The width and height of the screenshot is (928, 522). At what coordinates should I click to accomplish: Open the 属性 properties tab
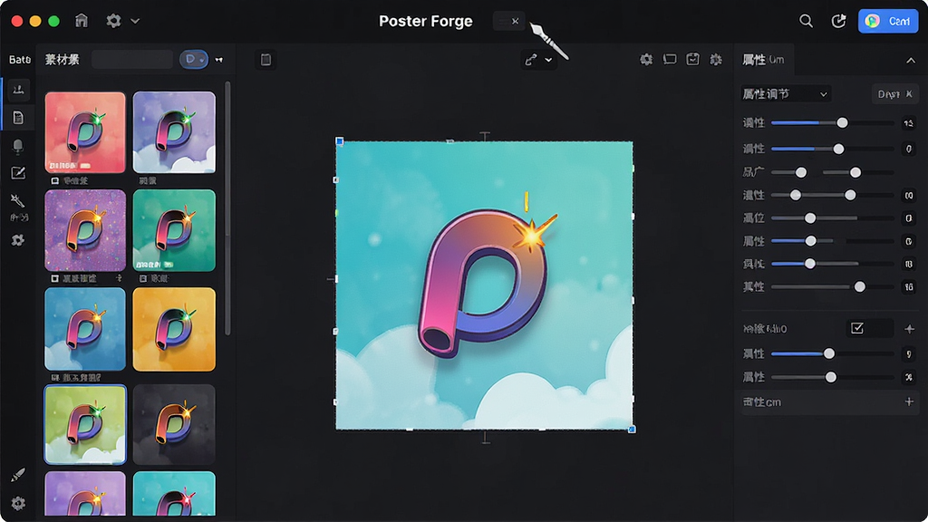pyautogui.click(x=763, y=60)
